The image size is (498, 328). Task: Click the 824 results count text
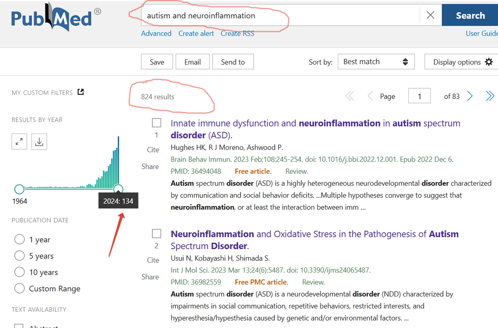point(158,97)
